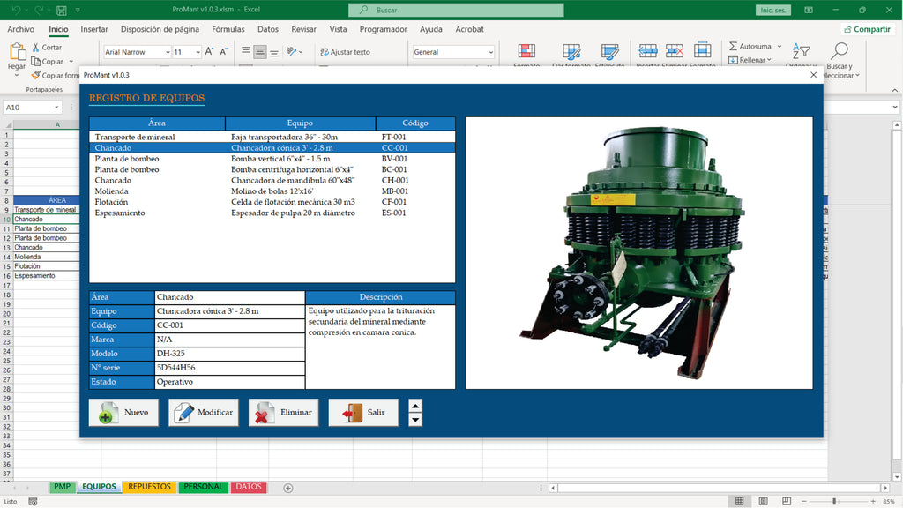
Task: Switch to Fórmulas ribbon tab
Action: (228, 29)
